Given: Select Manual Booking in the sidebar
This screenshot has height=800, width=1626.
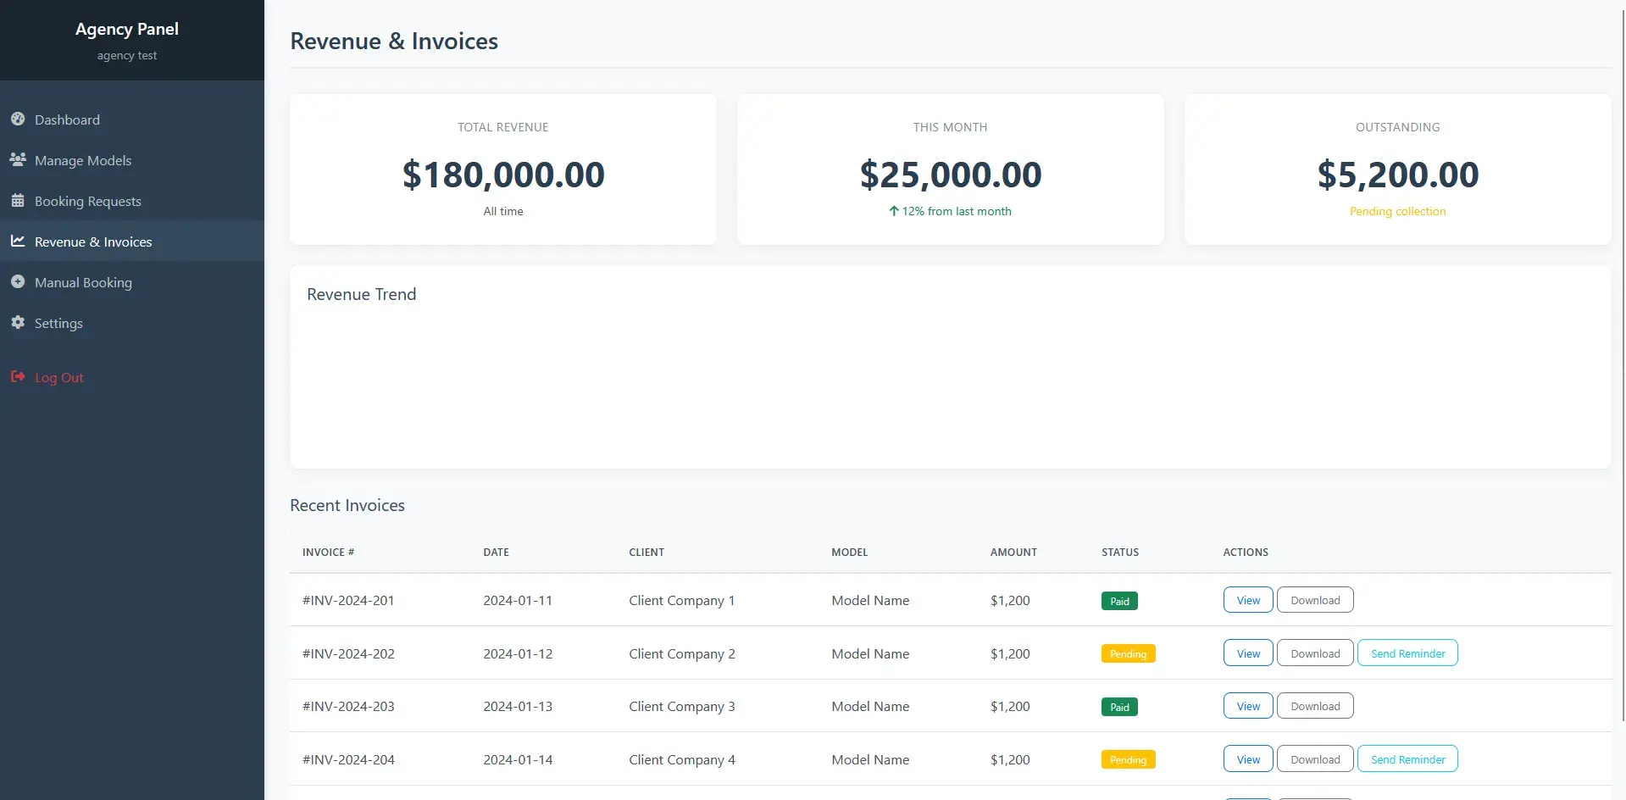Looking at the screenshot, I should coord(83,283).
